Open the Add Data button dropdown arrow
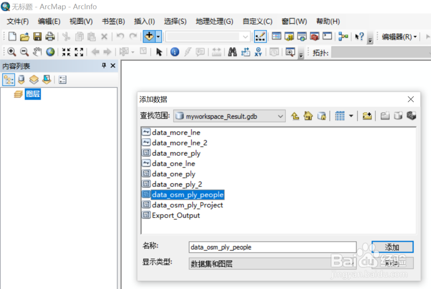Image resolution: width=431 pixels, height=289 pixels. pyautogui.click(x=157, y=36)
